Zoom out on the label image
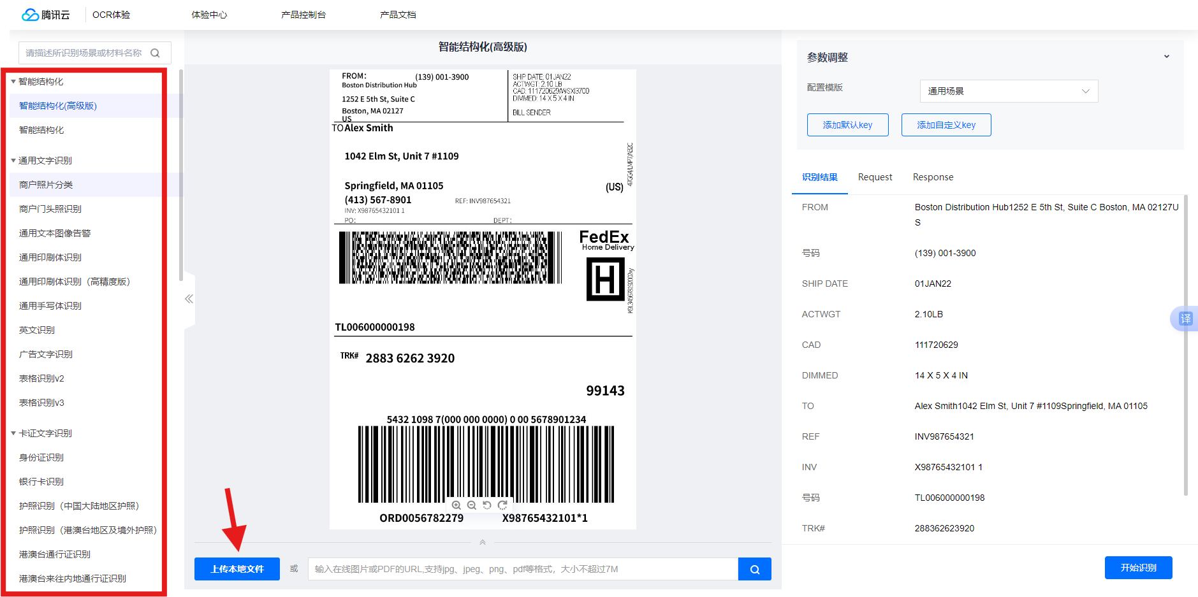 (x=472, y=505)
